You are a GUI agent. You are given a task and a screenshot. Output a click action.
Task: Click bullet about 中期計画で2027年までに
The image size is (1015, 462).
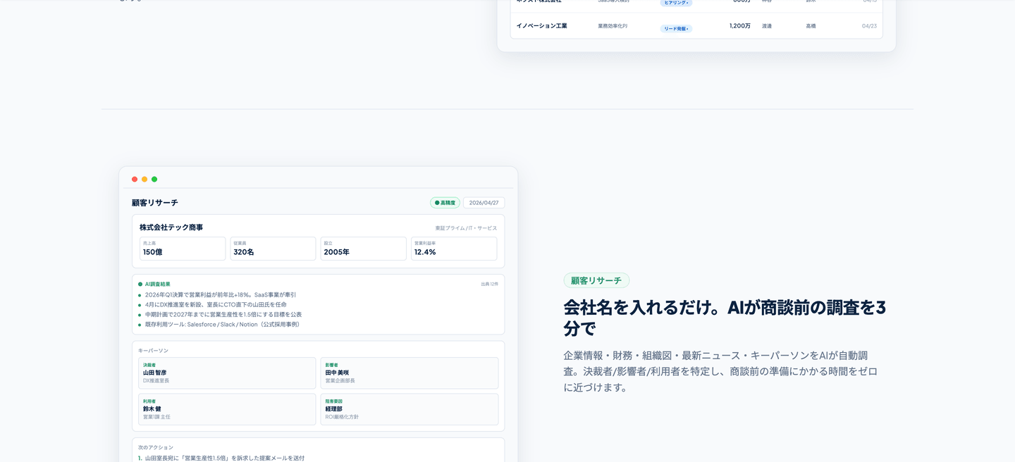pos(223,315)
